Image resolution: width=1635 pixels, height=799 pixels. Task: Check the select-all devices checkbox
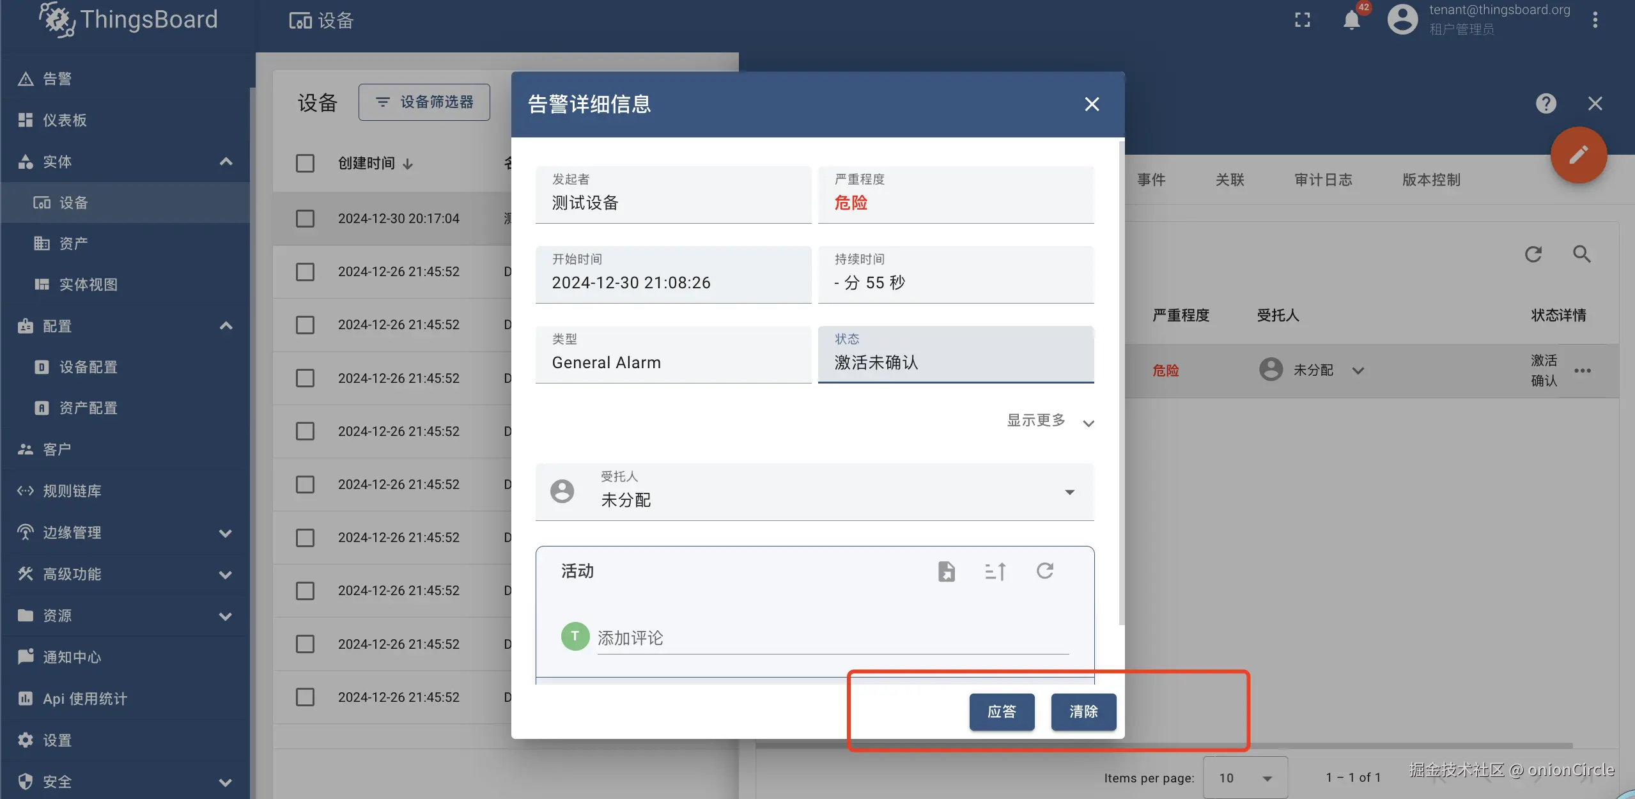tap(305, 164)
